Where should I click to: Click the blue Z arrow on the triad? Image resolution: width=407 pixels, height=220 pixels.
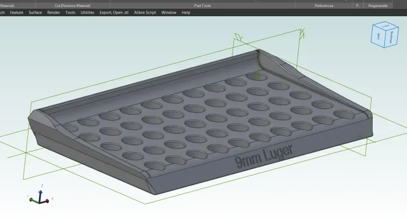pyautogui.click(x=40, y=196)
